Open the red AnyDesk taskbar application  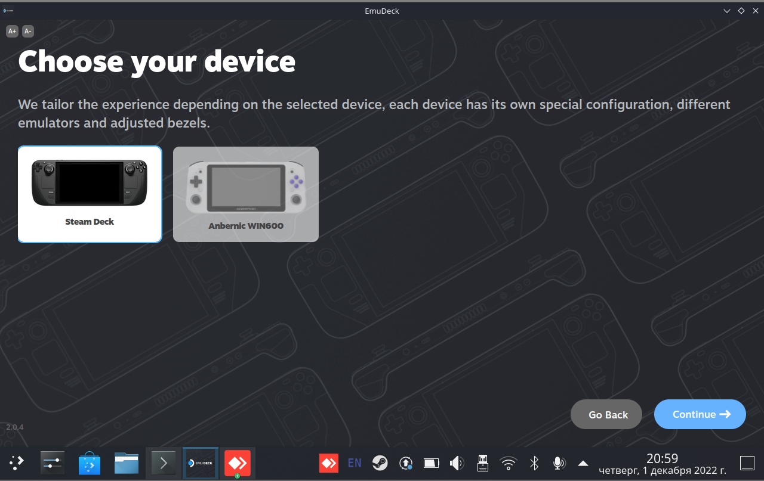point(237,463)
